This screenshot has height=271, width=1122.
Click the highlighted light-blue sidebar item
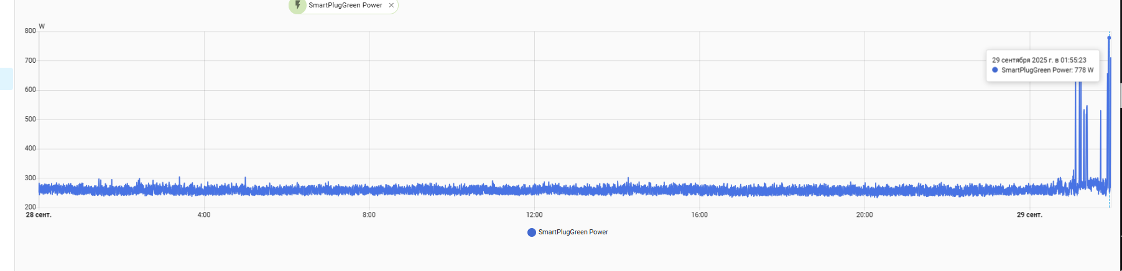tap(6, 79)
